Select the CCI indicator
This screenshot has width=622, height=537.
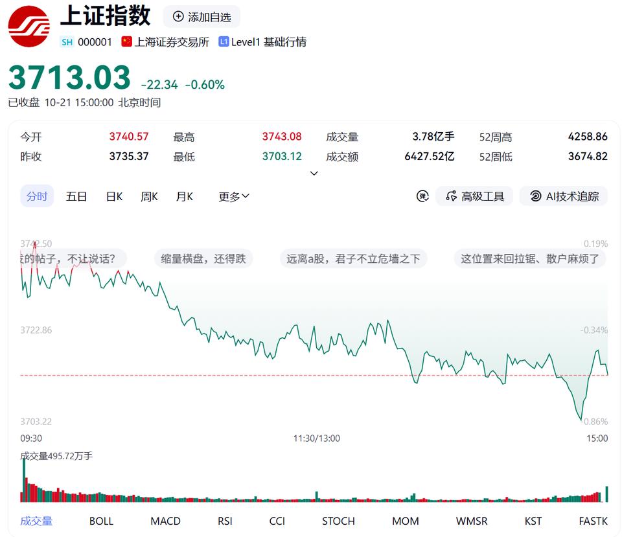pos(277,521)
